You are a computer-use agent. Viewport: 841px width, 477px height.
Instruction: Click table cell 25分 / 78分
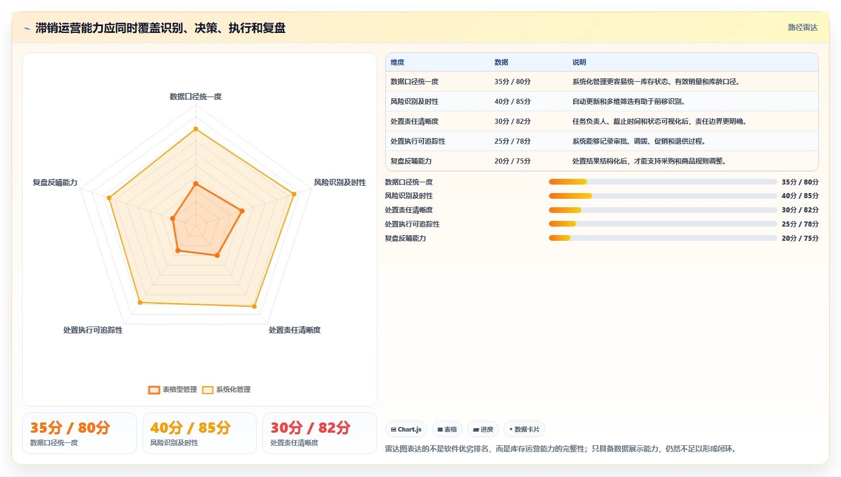point(513,141)
